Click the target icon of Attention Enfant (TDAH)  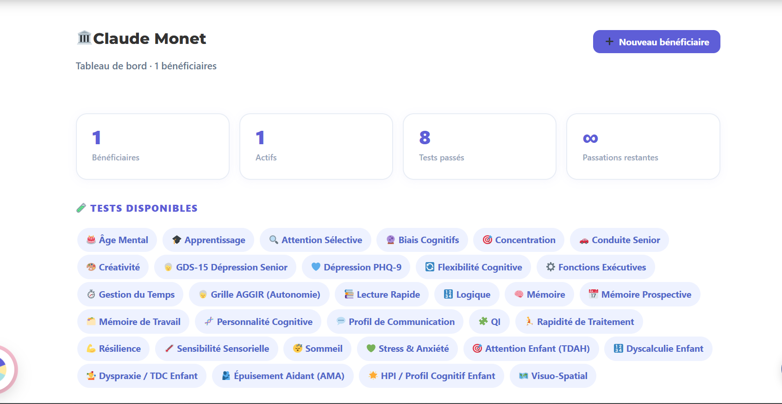pos(477,348)
